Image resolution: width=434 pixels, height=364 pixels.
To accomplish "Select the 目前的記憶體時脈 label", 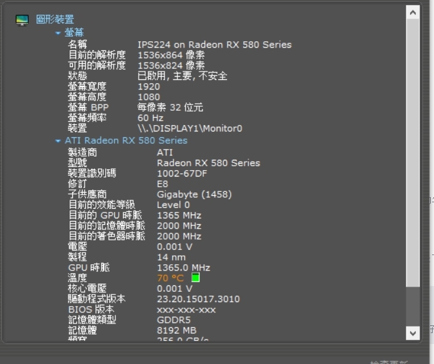I will click(106, 225).
